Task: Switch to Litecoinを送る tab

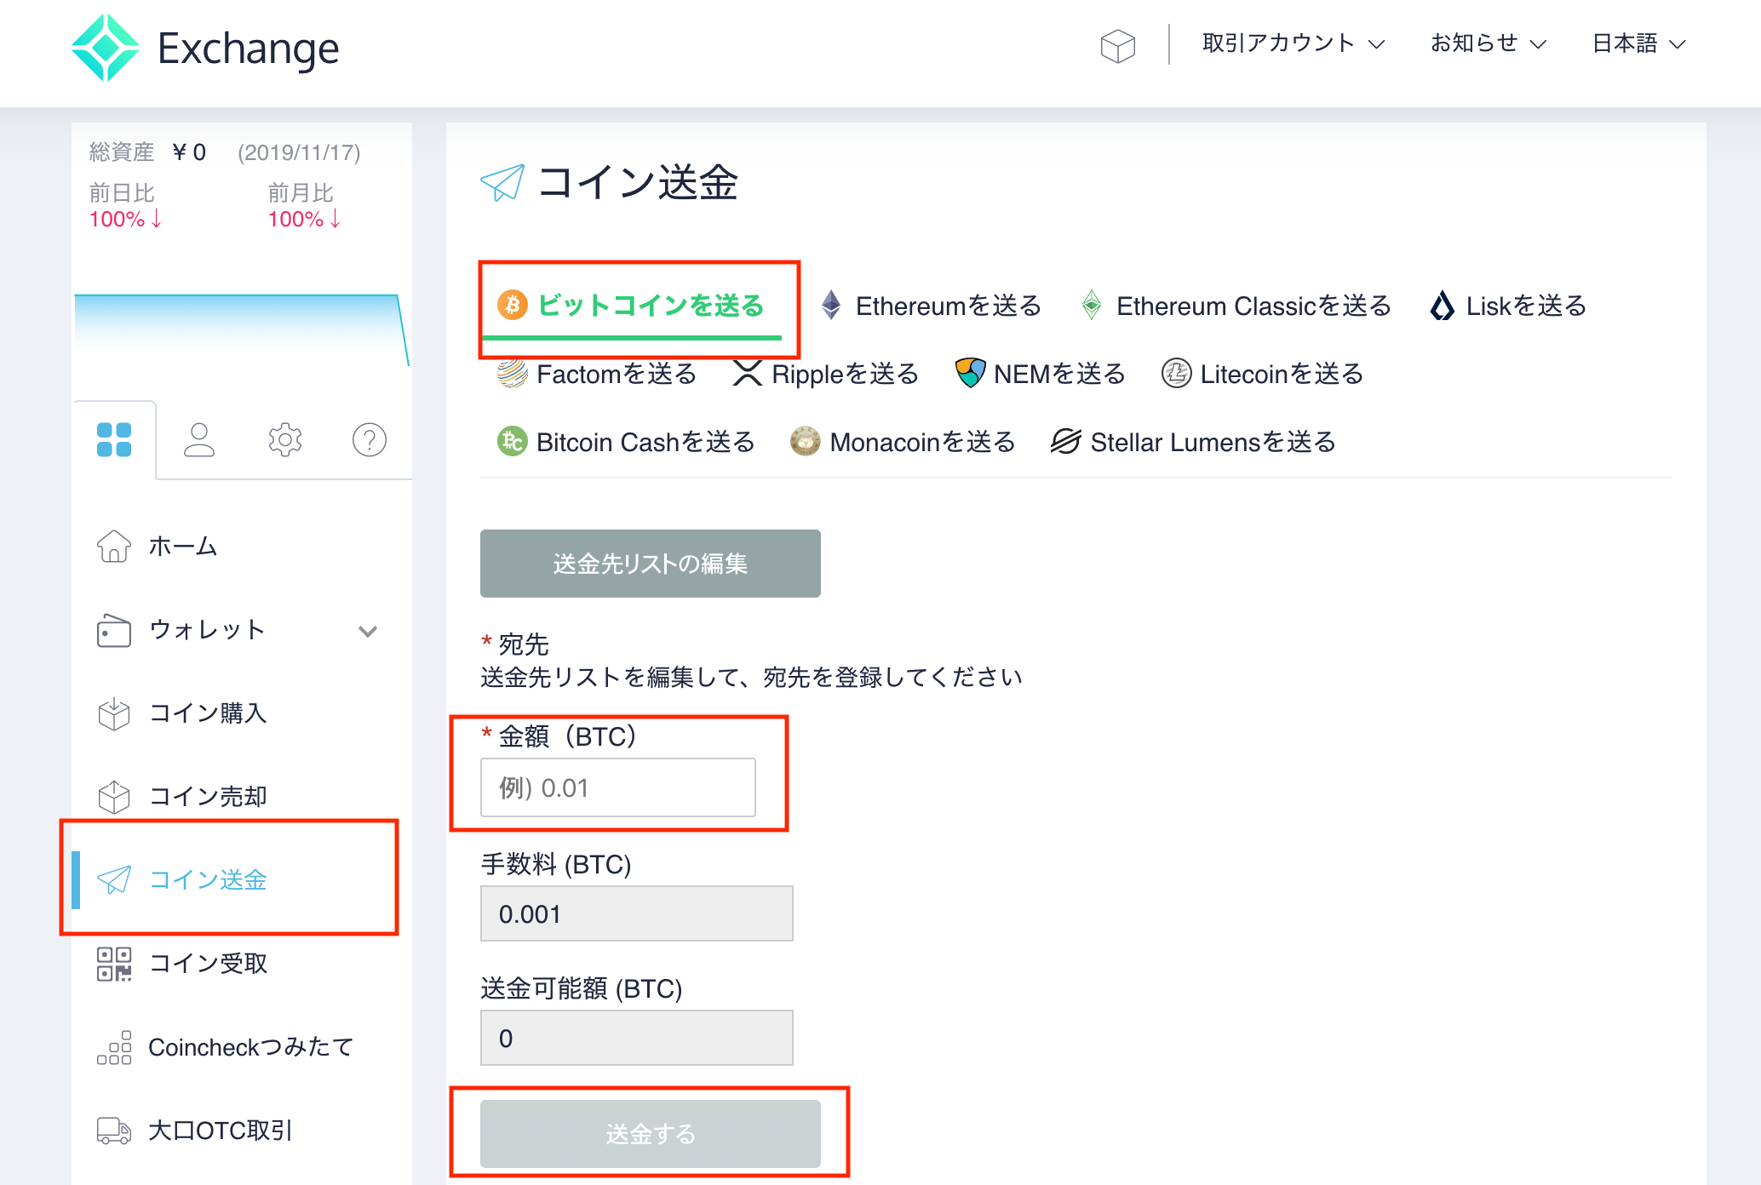Action: tap(1262, 373)
